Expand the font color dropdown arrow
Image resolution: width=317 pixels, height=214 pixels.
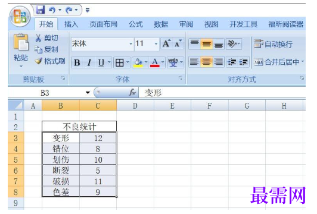163,62
